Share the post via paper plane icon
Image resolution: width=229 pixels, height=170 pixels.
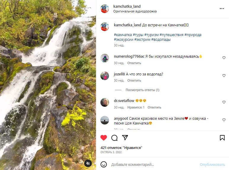pos(125,137)
